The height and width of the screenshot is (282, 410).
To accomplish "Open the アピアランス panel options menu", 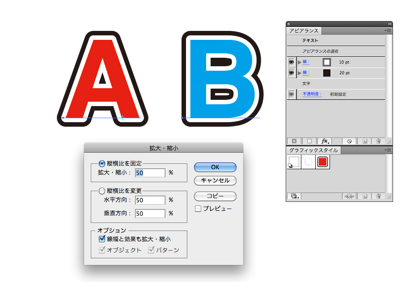I will coord(388,30).
